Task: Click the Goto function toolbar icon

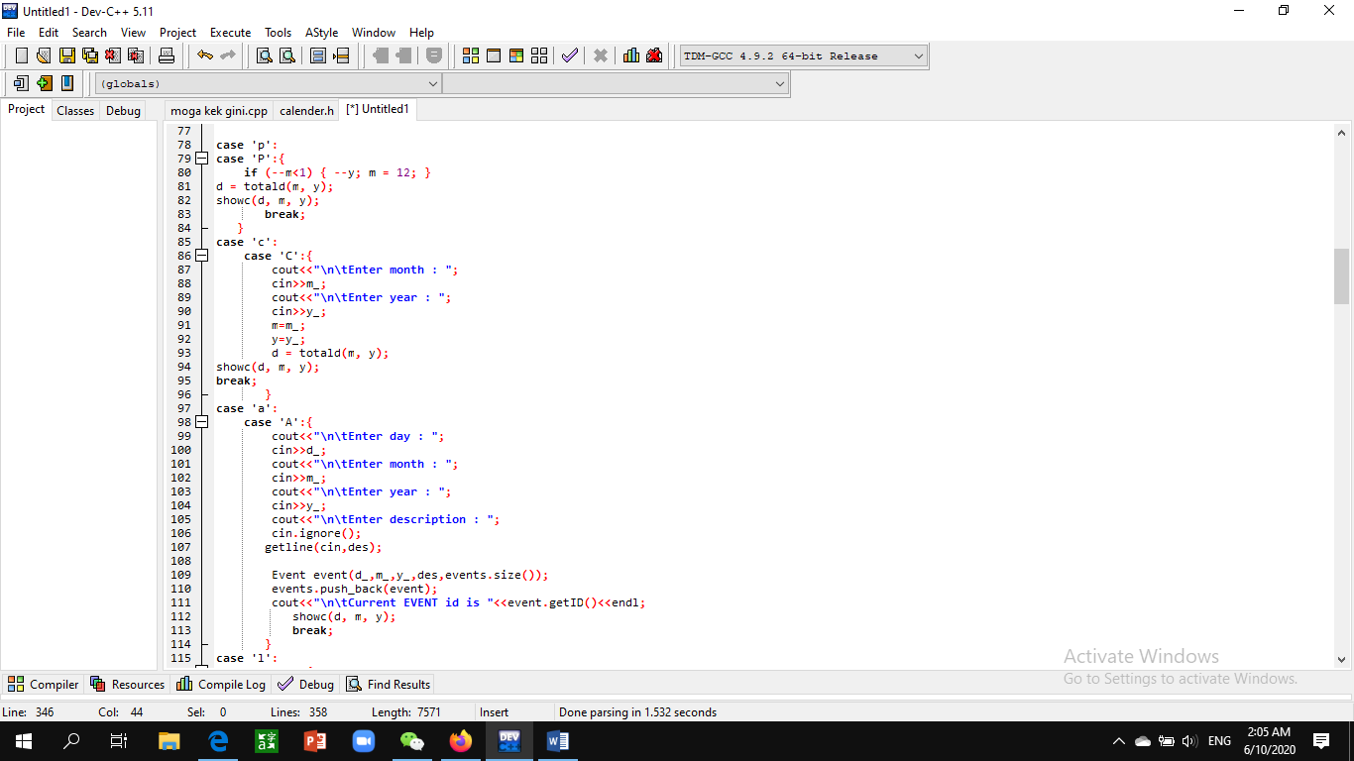Action: [x=318, y=55]
